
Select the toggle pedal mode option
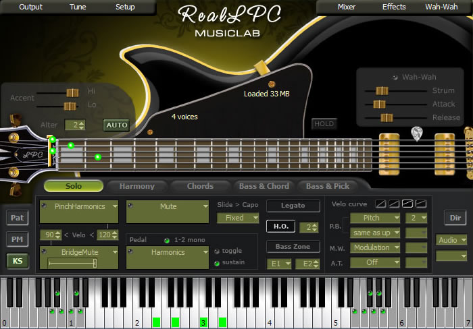point(217,251)
